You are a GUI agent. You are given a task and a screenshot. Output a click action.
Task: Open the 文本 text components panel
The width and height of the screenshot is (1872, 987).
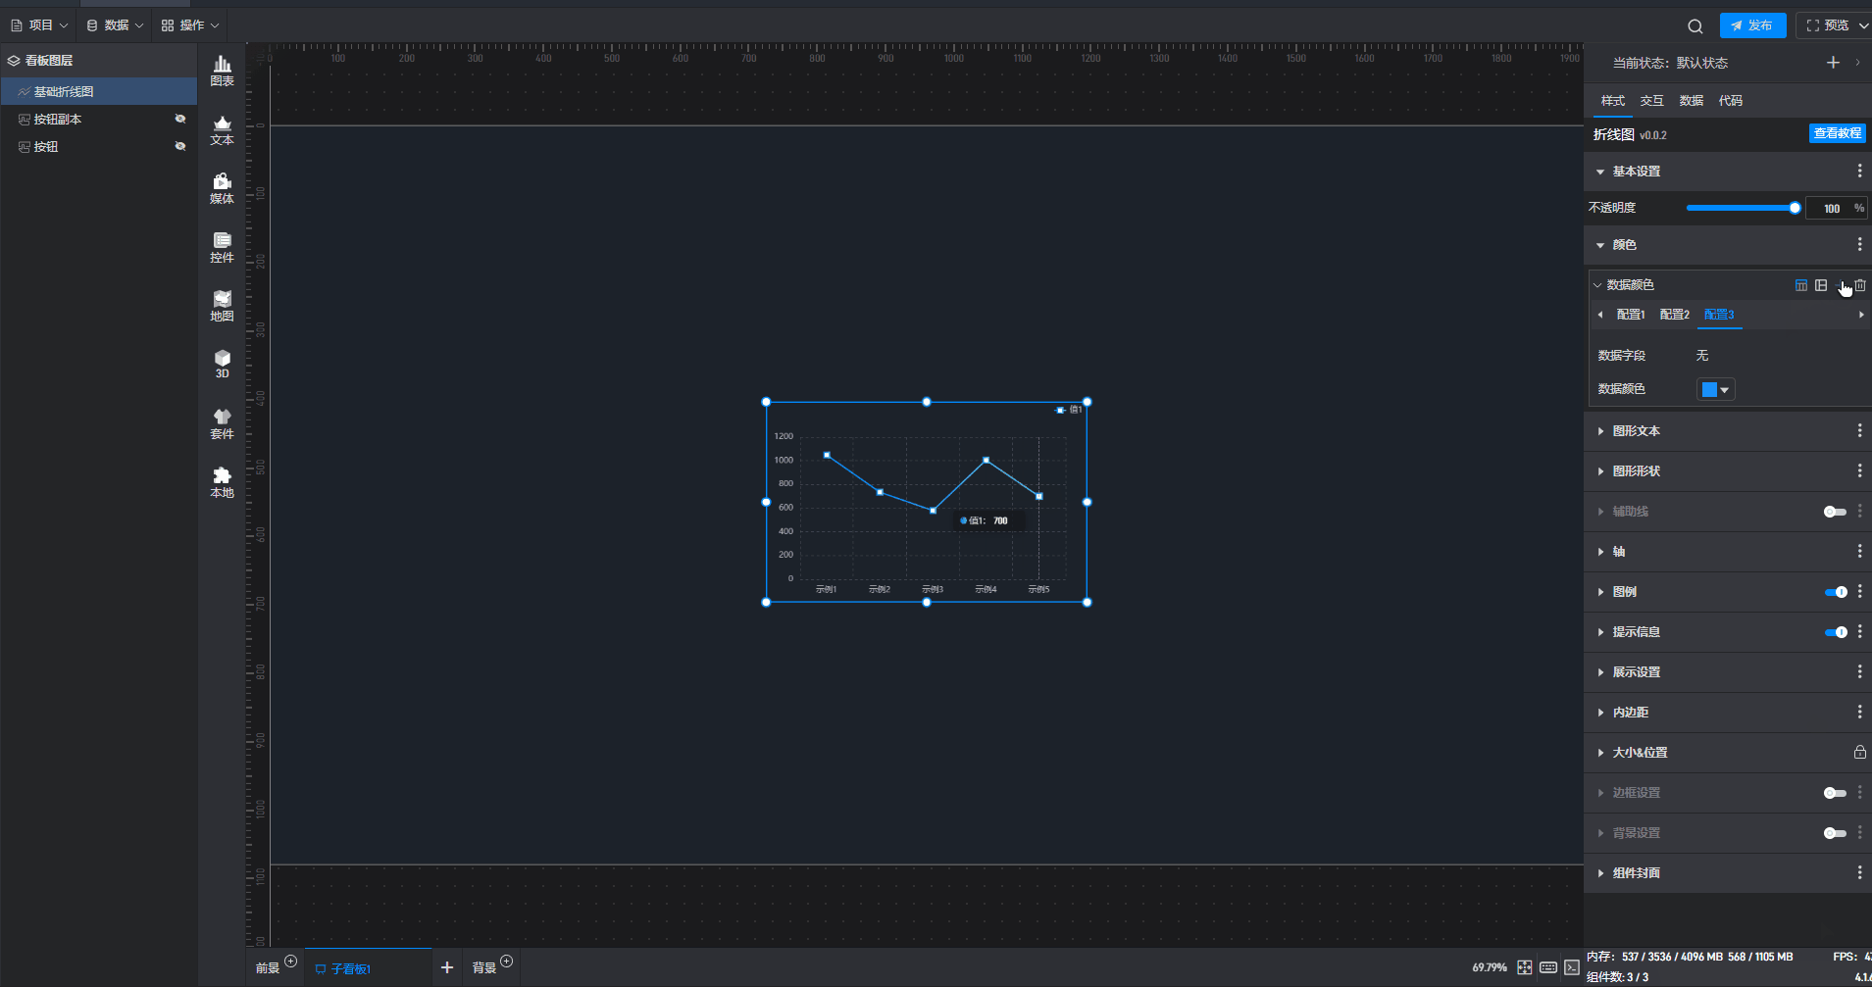[223, 129]
